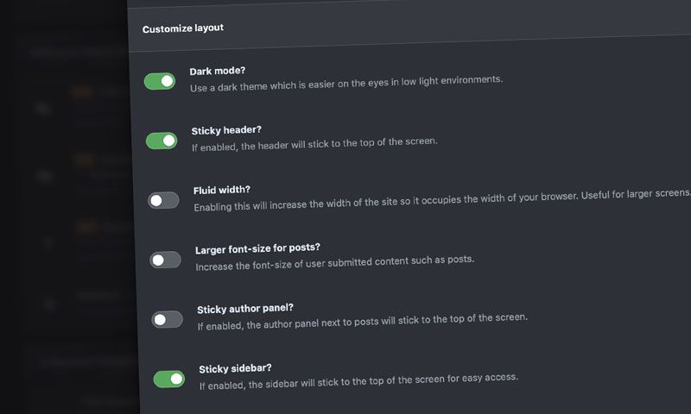The height and width of the screenshot is (414, 691).
Task: Click the 'Increase the font-size of user submitted' description
Action: point(334,263)
